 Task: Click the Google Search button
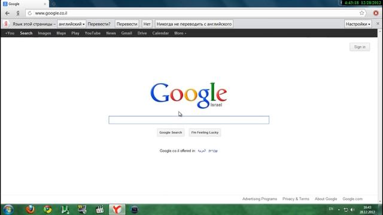[171, 133]
